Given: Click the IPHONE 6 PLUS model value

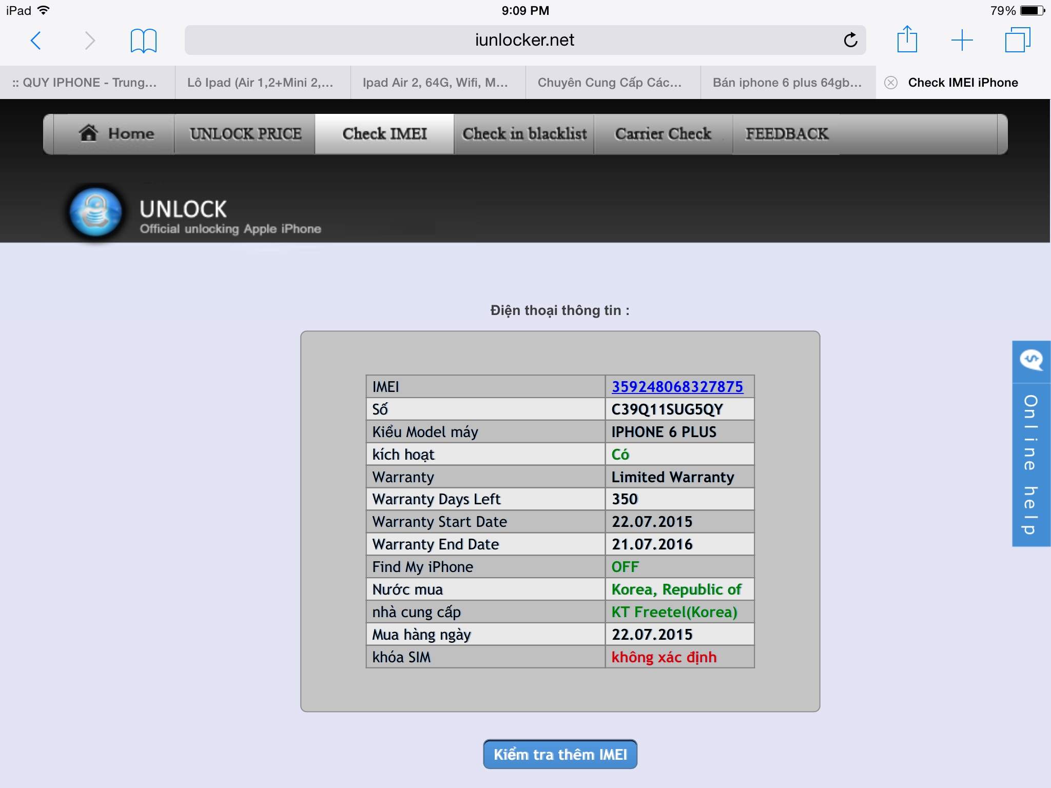Looking at the screenshot, I should pyautogui.click(x=664, y=432).
